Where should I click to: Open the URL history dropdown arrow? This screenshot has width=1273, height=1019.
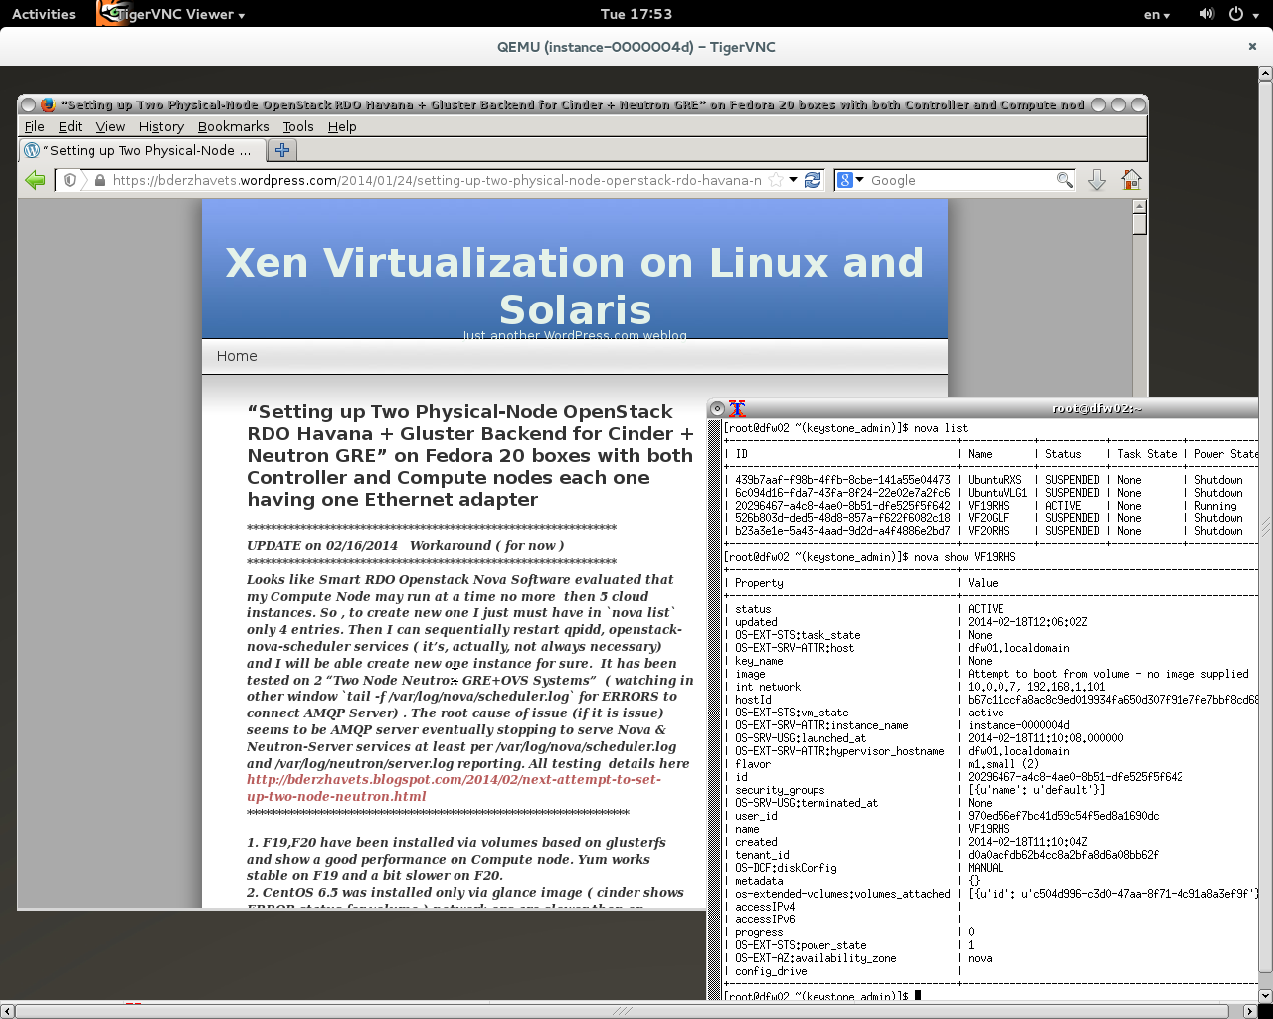click(793, 180)
